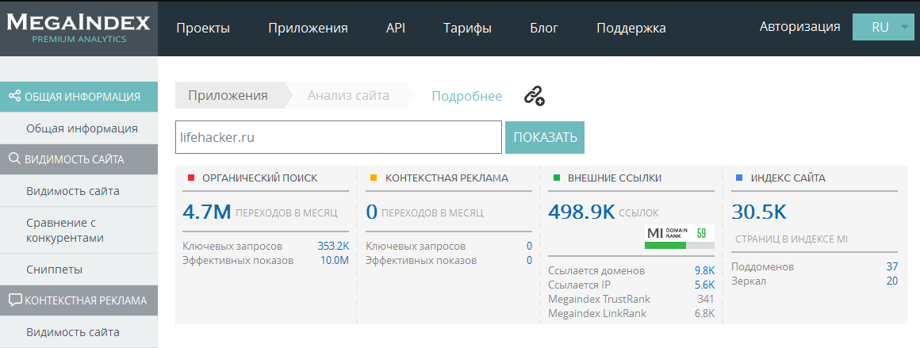Open the Проекты menu
This screenshot has width=920, height=348.
pos(203,29)
